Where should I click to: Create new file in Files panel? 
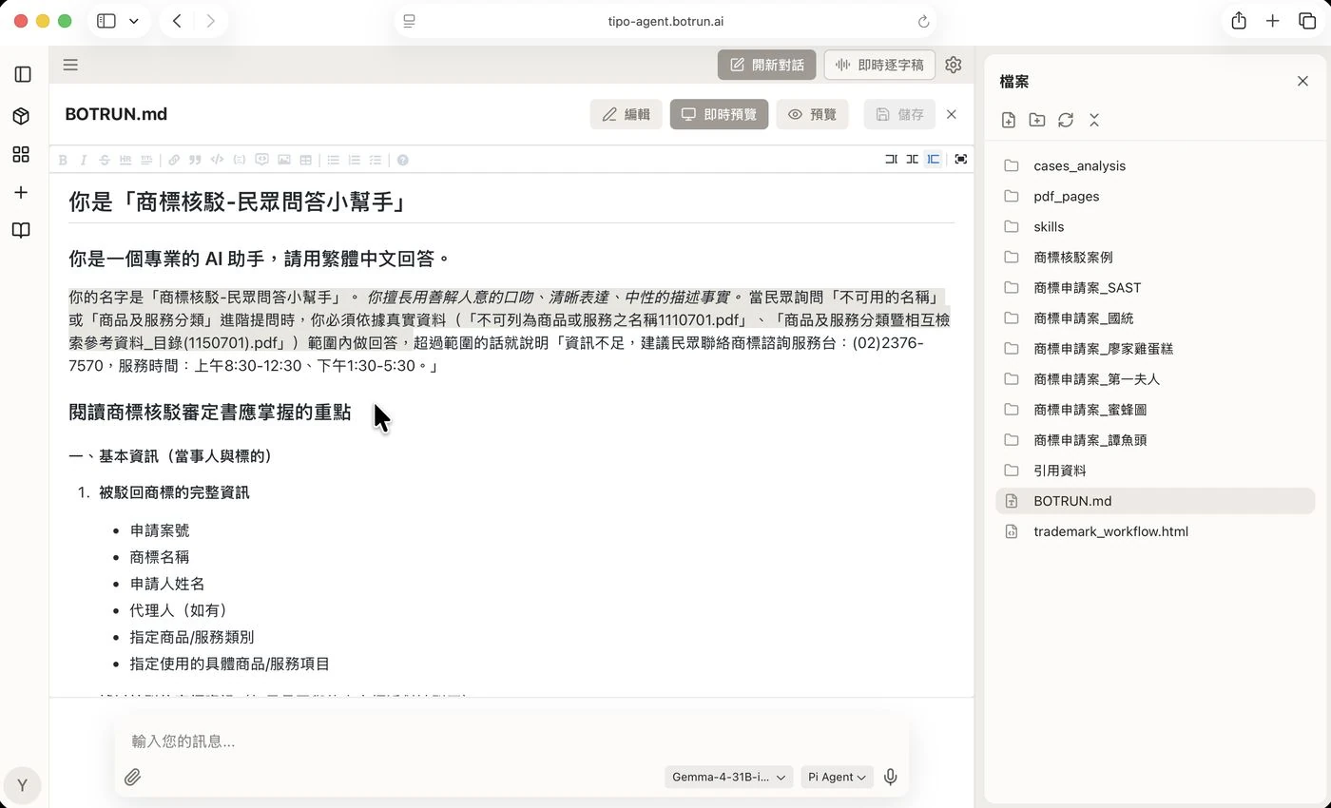click(1009, 120)
